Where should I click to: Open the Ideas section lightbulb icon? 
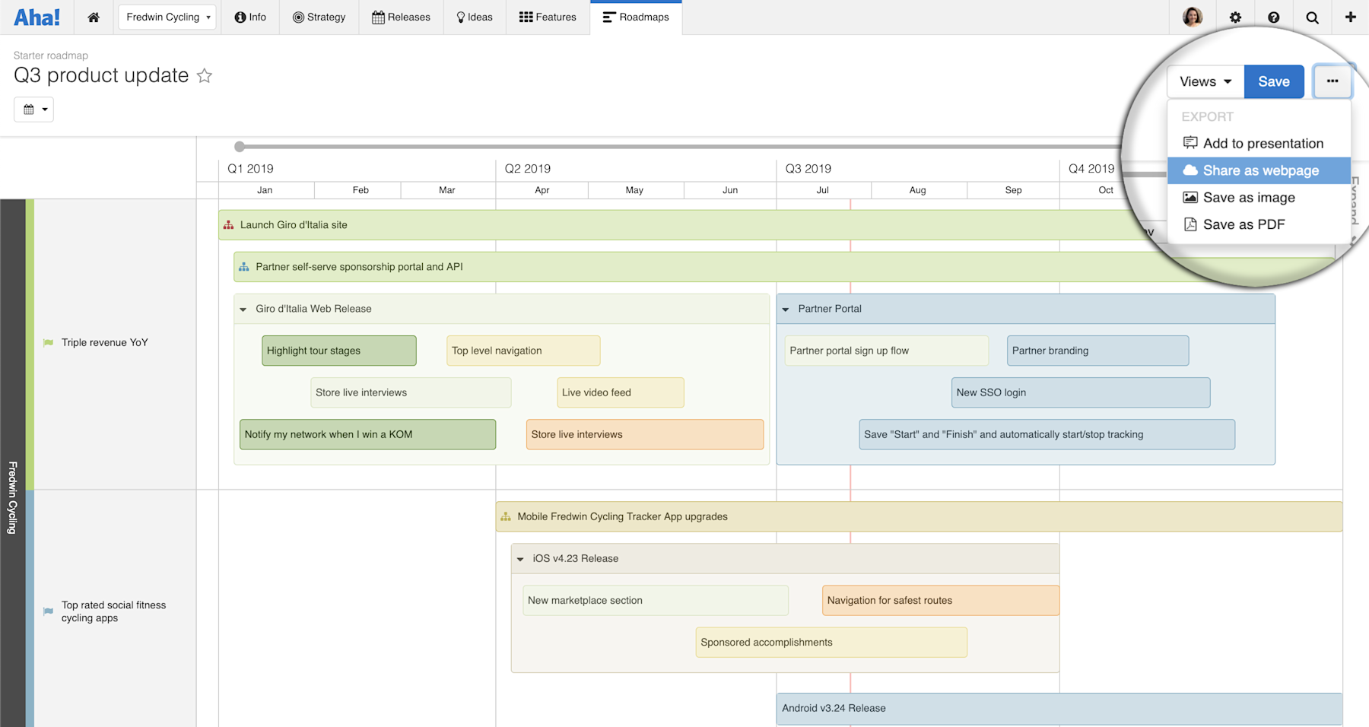point(459,17)
